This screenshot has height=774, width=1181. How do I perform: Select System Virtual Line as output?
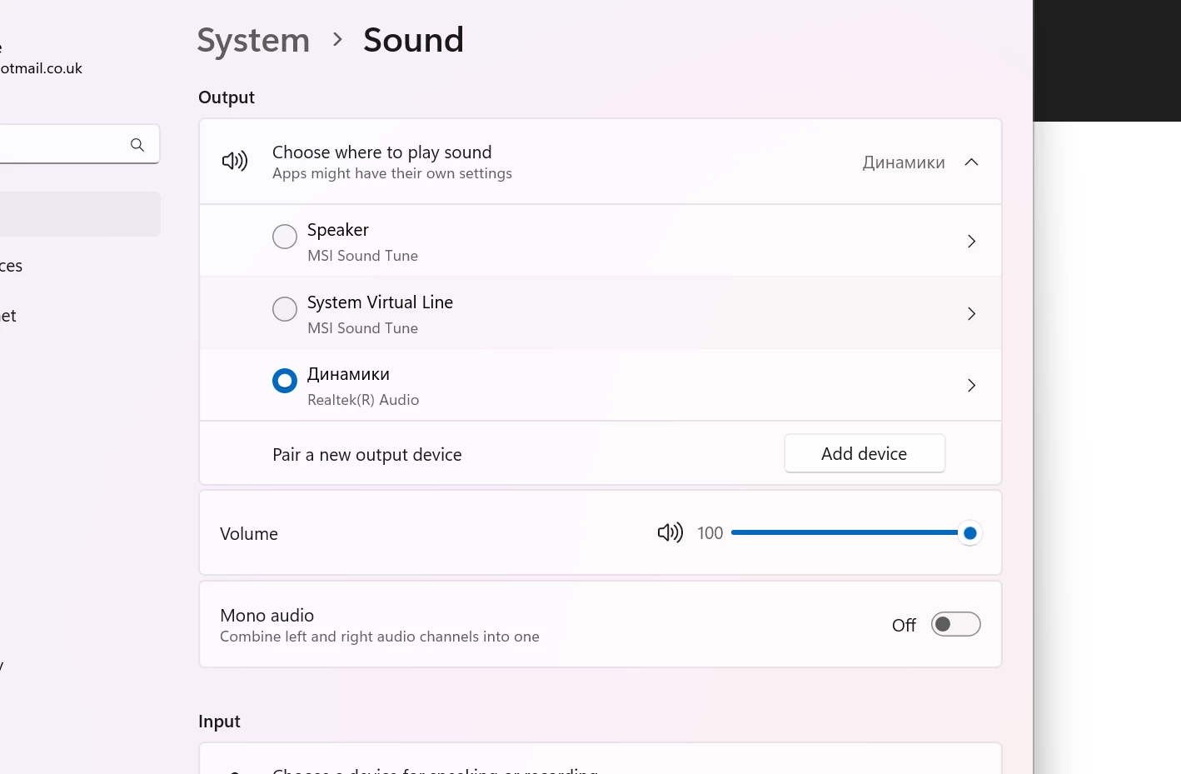(x=285, y=309)
